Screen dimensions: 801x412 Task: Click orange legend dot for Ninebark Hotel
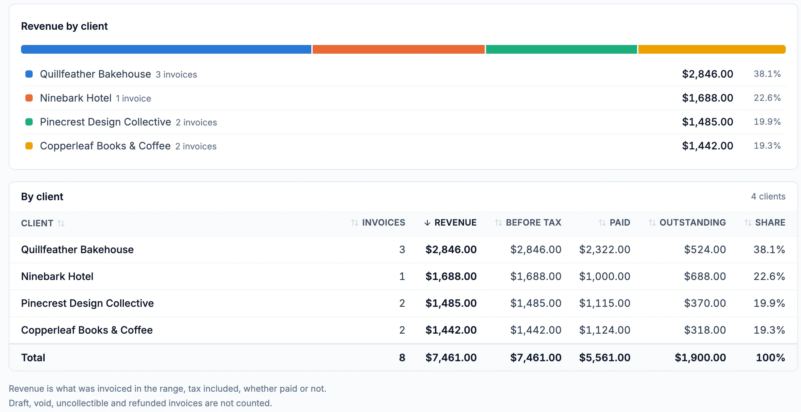click(x=29, y=98)
